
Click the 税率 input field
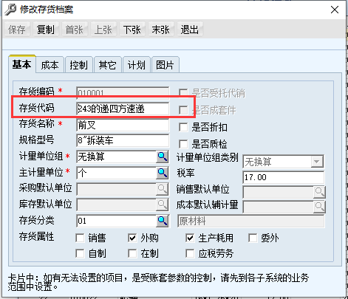[x=284, y=177]
